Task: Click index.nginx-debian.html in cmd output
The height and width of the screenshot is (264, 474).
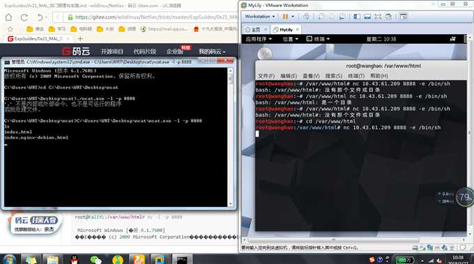Action: coord(36,137)
